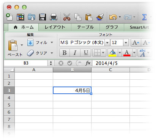Toggle Underline formatting

86,53
